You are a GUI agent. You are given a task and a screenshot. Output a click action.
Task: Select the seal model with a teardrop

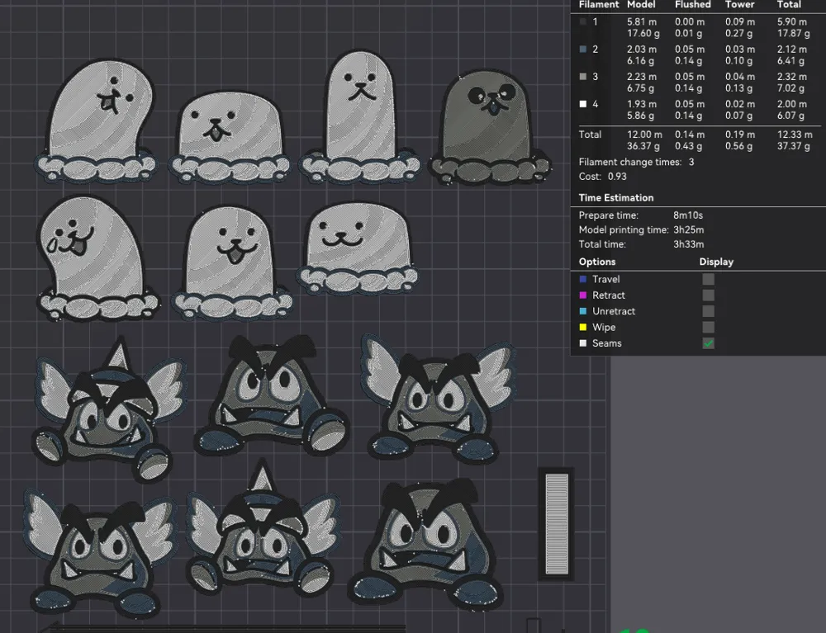coord(98,258)
